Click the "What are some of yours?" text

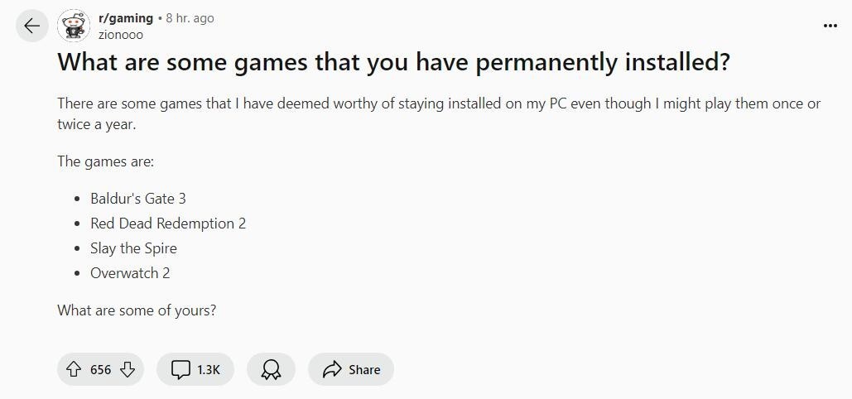click(137, 310)
